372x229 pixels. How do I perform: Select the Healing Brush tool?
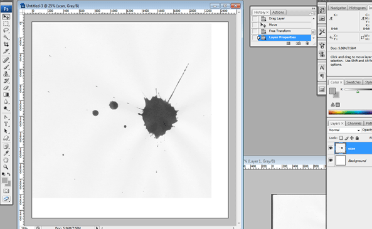pyautogui.click(x=6, y=60)
